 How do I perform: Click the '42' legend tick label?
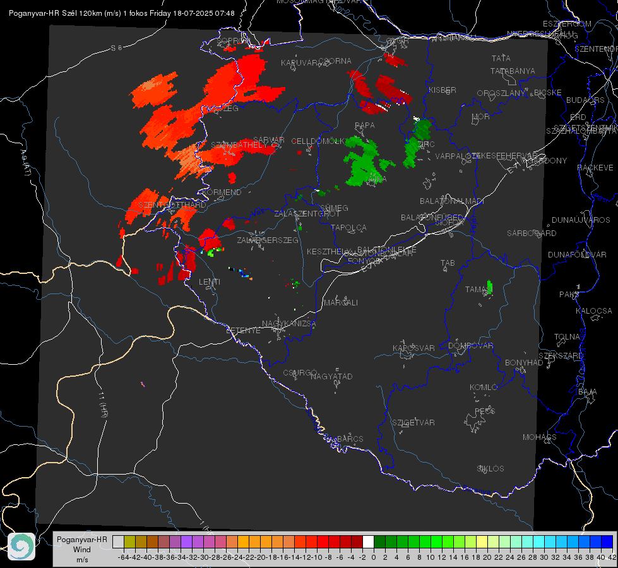click(612, 557)
